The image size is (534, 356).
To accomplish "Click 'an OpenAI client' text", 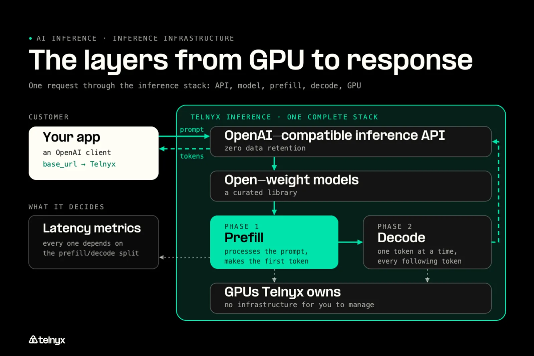I will [77, 152].
